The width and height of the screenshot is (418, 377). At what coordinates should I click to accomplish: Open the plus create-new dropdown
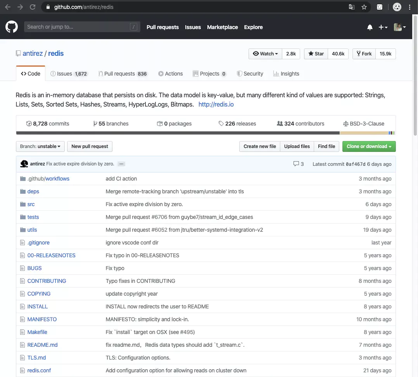pos(383,27)
